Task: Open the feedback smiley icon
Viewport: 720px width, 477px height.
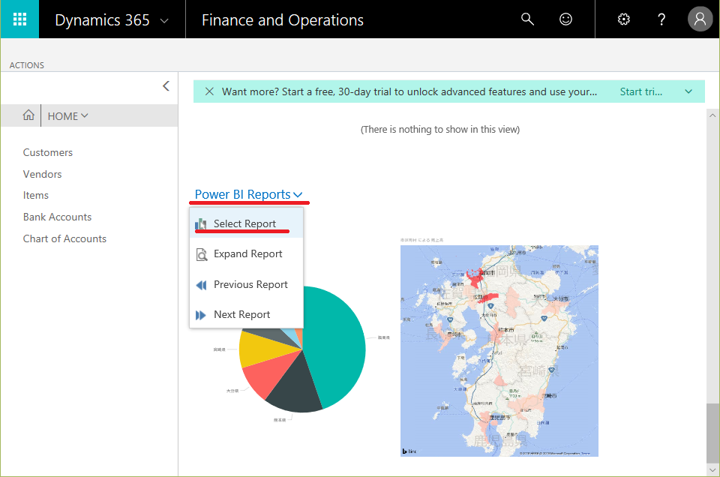Action: 565,19
